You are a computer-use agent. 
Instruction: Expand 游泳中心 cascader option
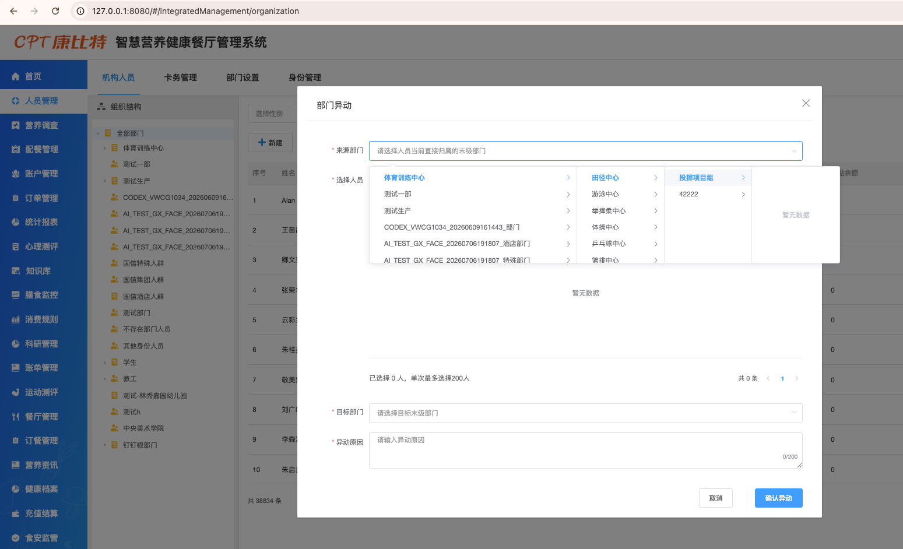click(x=656, y=194)
